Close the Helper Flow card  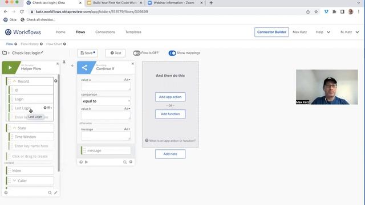click(x=58, y=64)
